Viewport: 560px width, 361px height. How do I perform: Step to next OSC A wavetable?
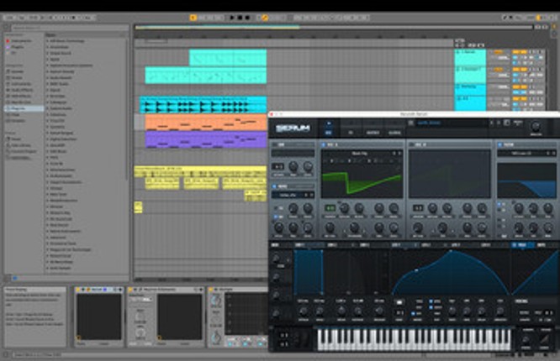point(399,154)
